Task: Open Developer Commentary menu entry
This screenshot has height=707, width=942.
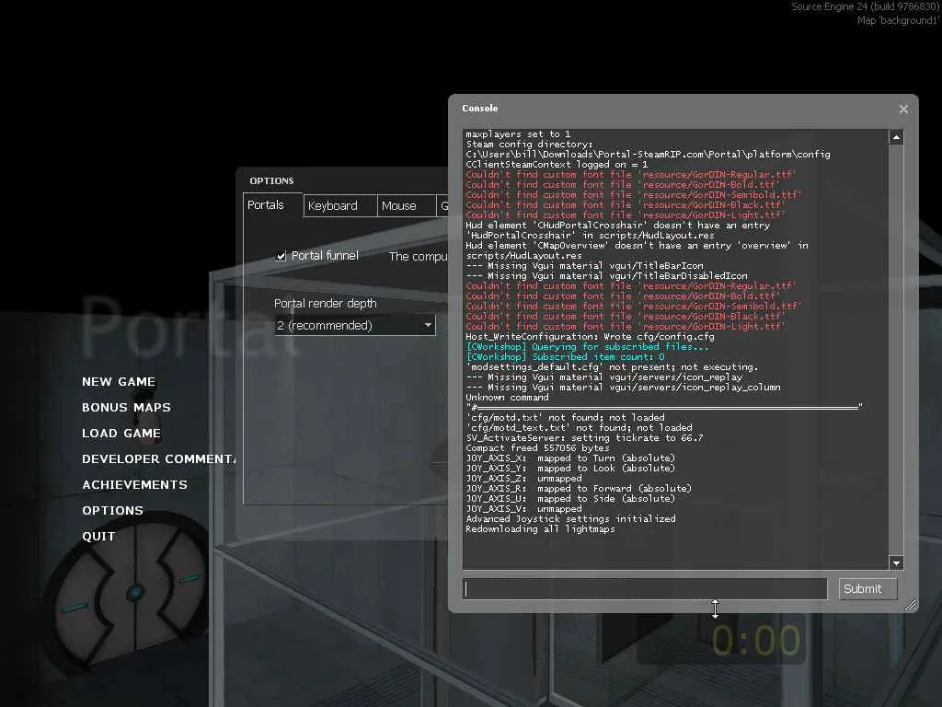Action: (x=158, y=459)
